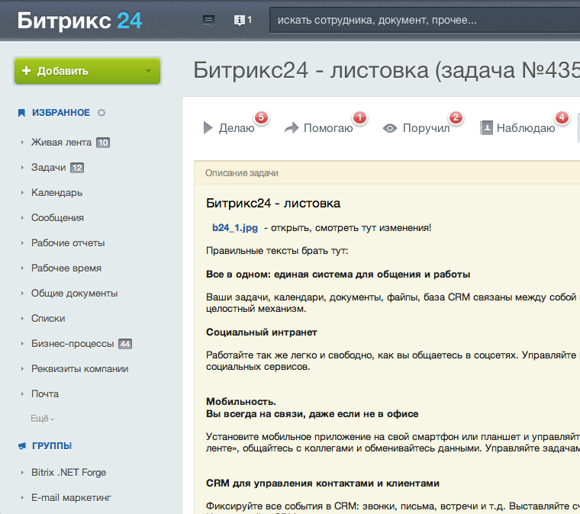Click the red badge 4 on Наблюдаю
This screenshot has height=514, width=580.
pos(562,118)
